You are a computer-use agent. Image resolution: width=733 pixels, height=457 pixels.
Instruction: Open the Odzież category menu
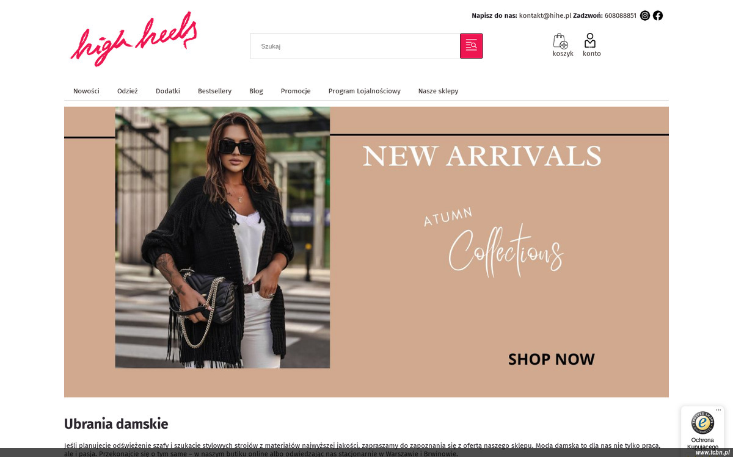[128, 91]
